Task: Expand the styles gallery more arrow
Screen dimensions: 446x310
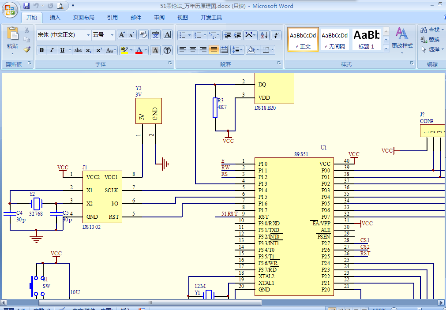Action: point(386,49)
